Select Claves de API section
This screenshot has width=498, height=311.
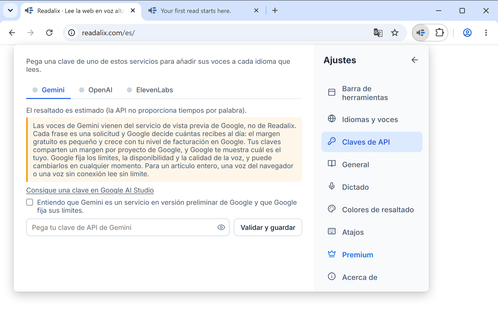click(372, 142)
